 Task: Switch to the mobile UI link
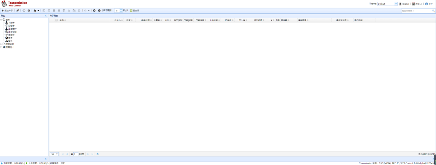point(404,4)
